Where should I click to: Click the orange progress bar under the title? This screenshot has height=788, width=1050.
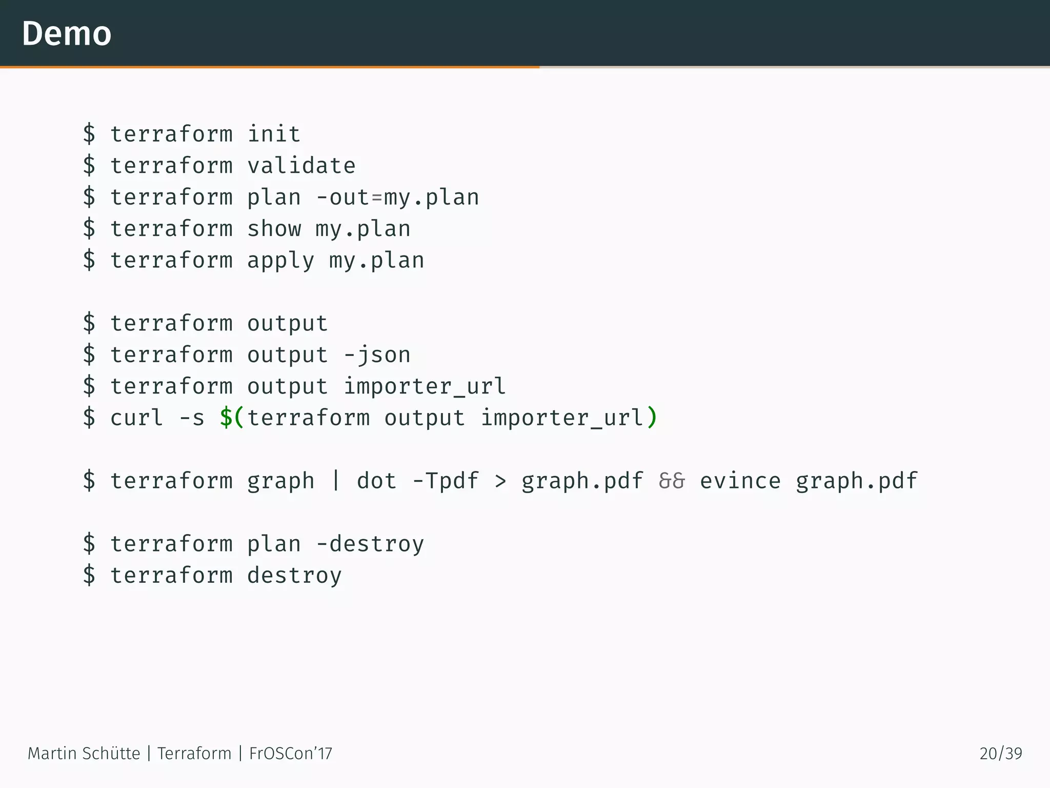pyautogui.click(x=270, y=67)
